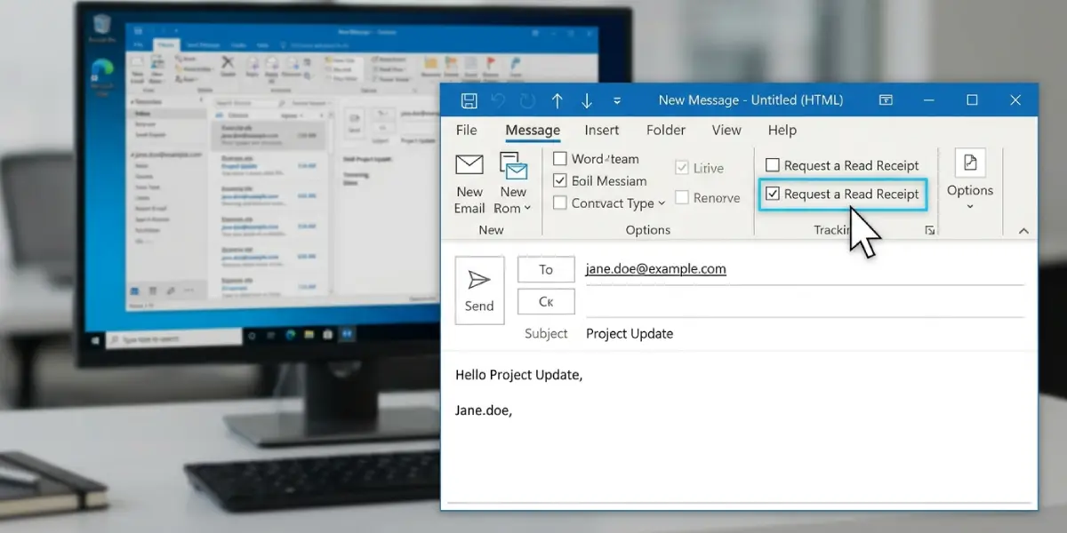Click the Cĸ recipient button
The height and width of the screenshot is (533, 1067).
click(x=546, y=302)
